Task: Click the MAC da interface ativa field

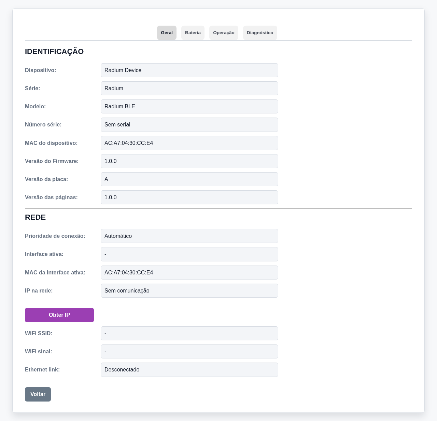Action: (189, 272)
